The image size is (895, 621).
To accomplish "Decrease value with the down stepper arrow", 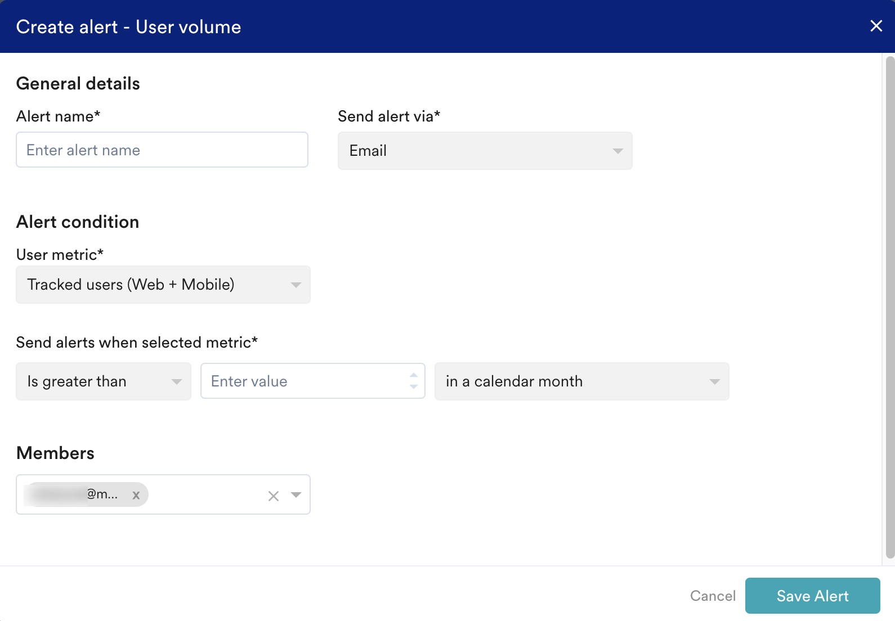I will [x=414, y=387].
